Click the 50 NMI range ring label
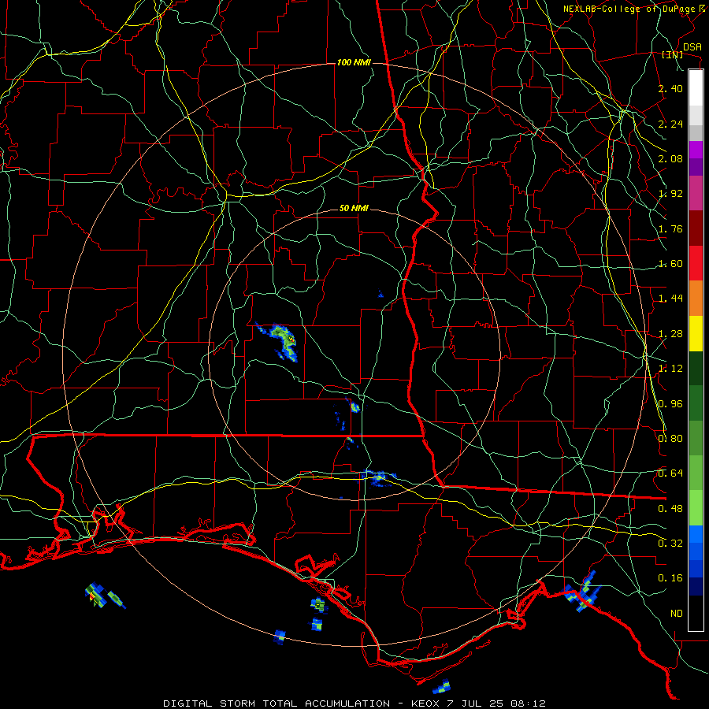The height and width of the screenshot is (709, 709). pyautogui.click(x=354, y=208)
